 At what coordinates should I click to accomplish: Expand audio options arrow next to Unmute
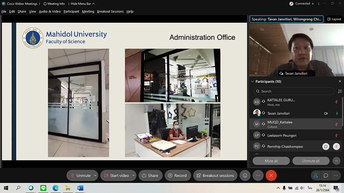[x=95, y=175]
